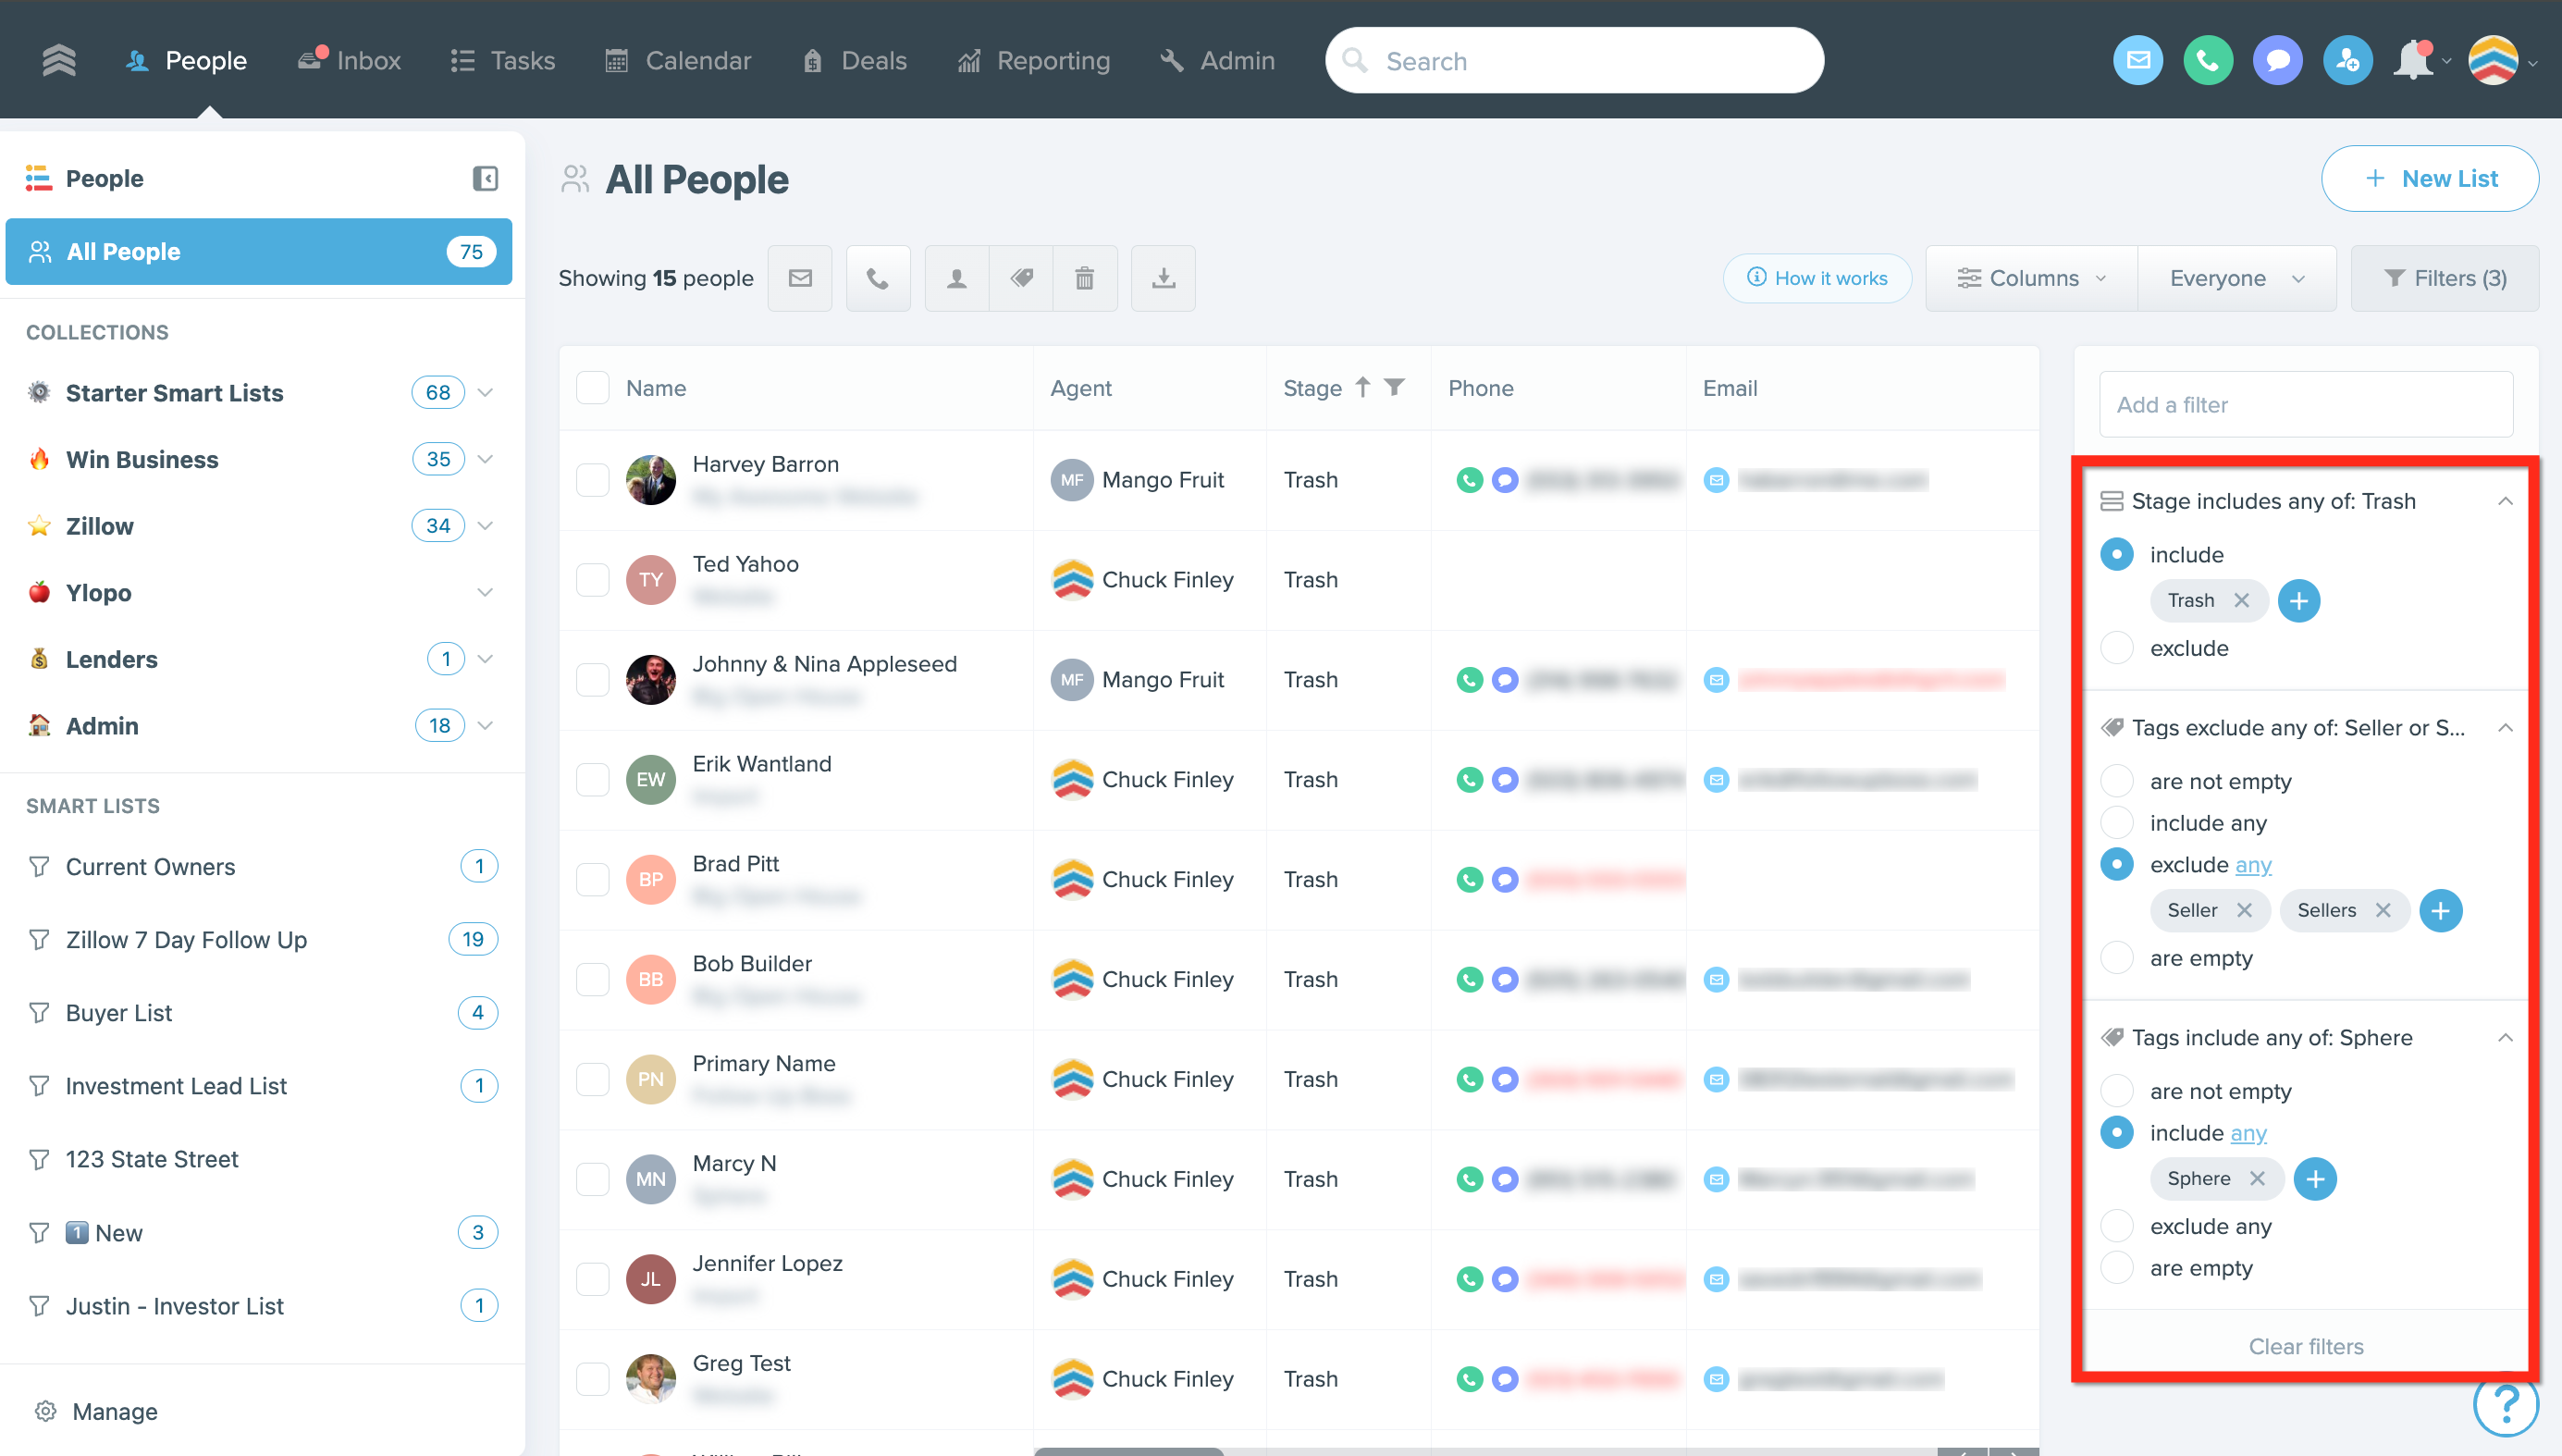Toggle the Filters (3) button
This screenshot has width=2562, height=1456.
[2444, 278]
